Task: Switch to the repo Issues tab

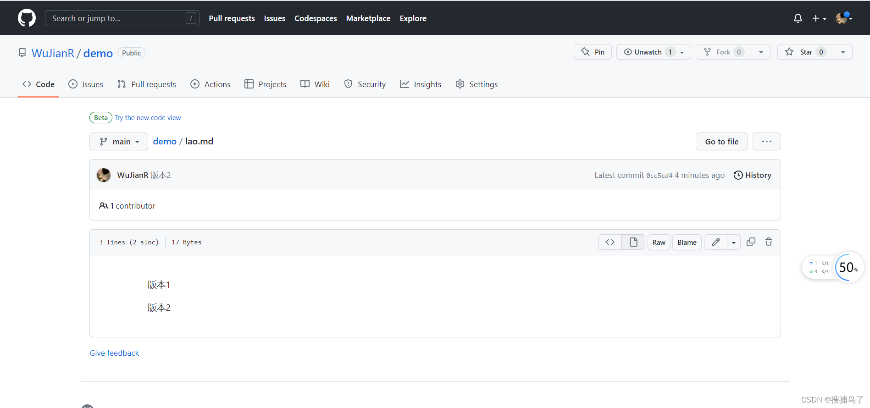Action: [86, 84]
